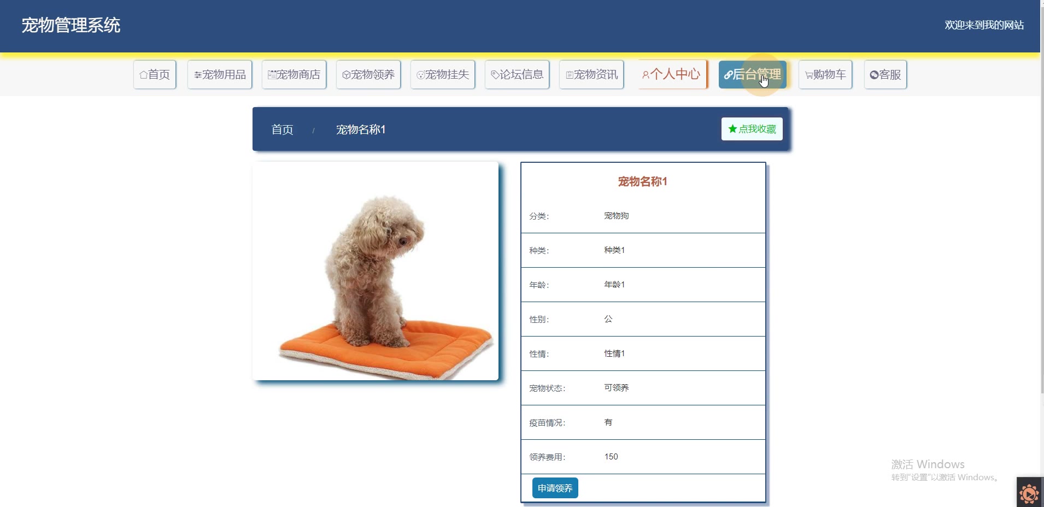Click the shopping cart icon 购物车
Screen dimensions: 1044x507
tap(808, 75)
